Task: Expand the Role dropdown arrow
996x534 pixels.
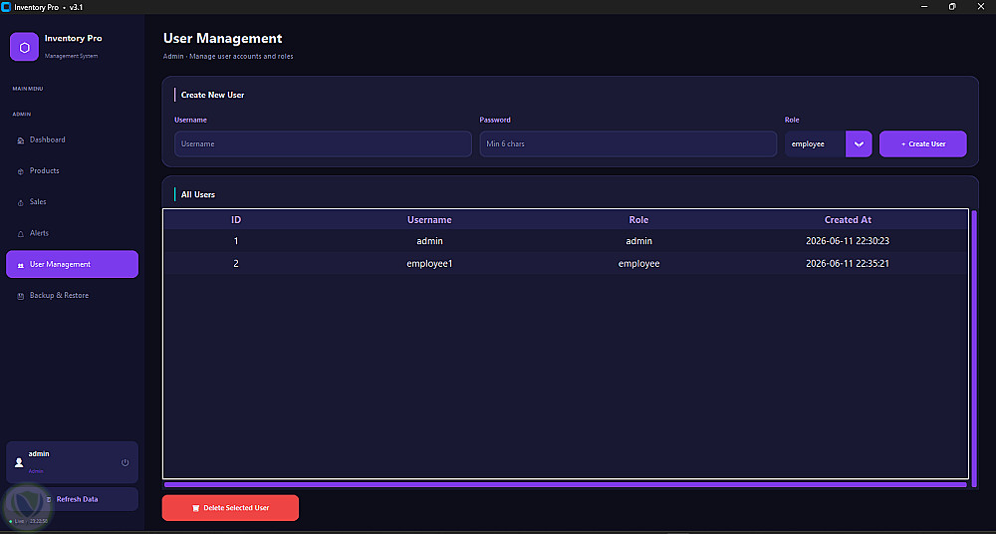Action: point(859,144)
